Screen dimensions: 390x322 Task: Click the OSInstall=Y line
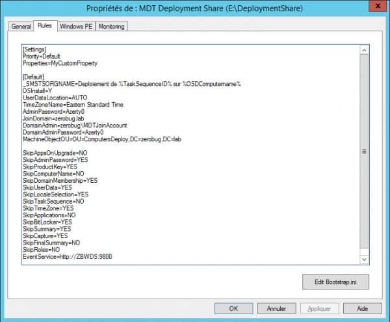(x=37, y=91)
